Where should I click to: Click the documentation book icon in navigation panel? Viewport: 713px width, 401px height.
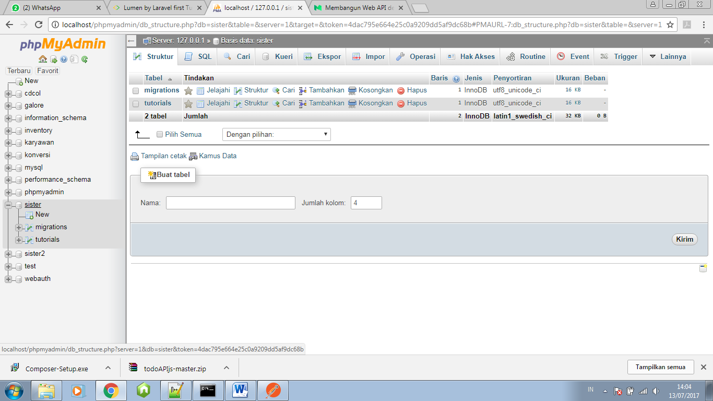(x=74, y=58)
